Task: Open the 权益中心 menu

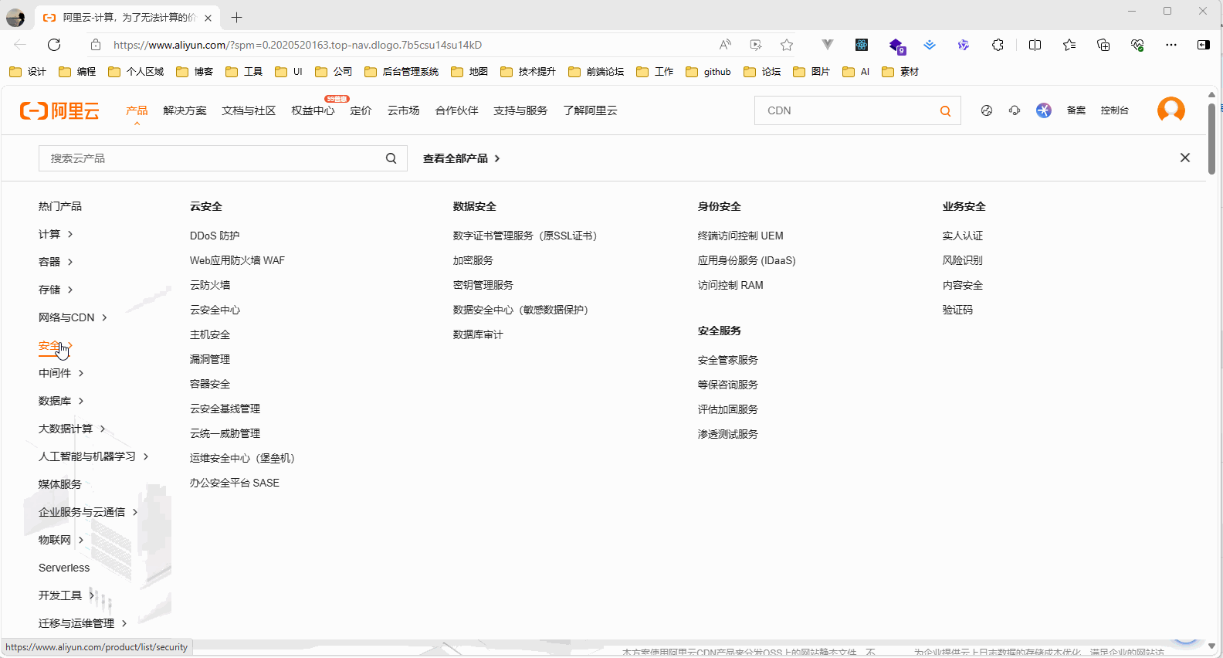Action: (313, 110)
